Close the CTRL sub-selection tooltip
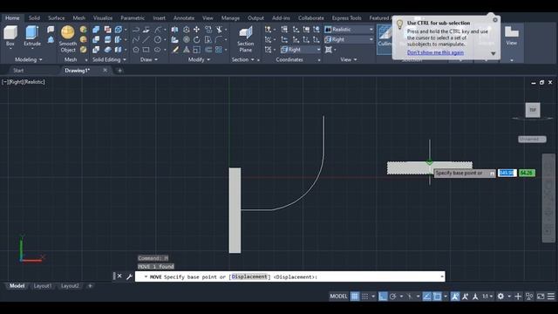Viewport: 558px width, 314px height. point(495,20)
